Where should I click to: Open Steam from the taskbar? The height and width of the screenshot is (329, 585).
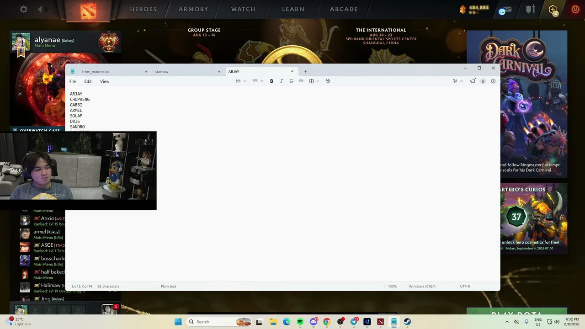pos(407,322)
